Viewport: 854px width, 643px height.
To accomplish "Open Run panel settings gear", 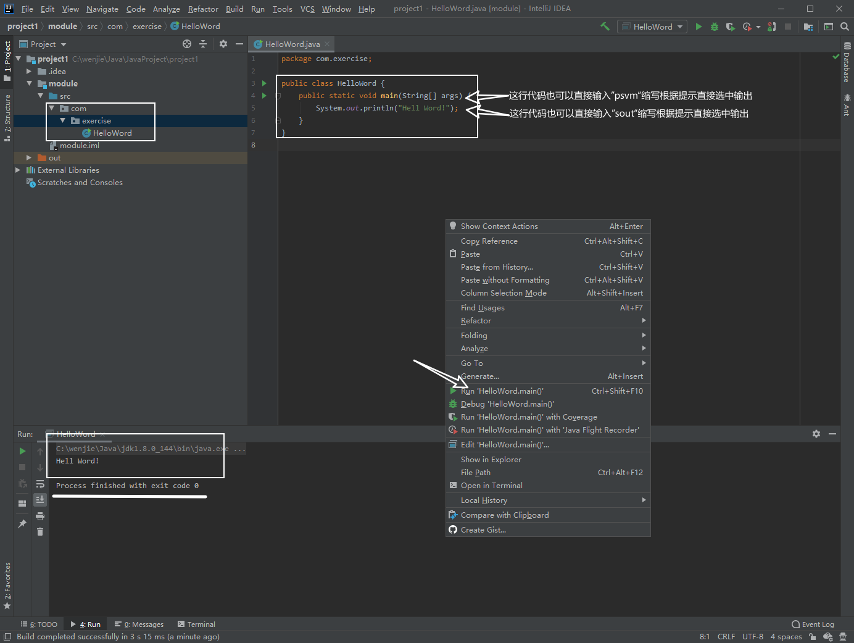I will point(816,434).
